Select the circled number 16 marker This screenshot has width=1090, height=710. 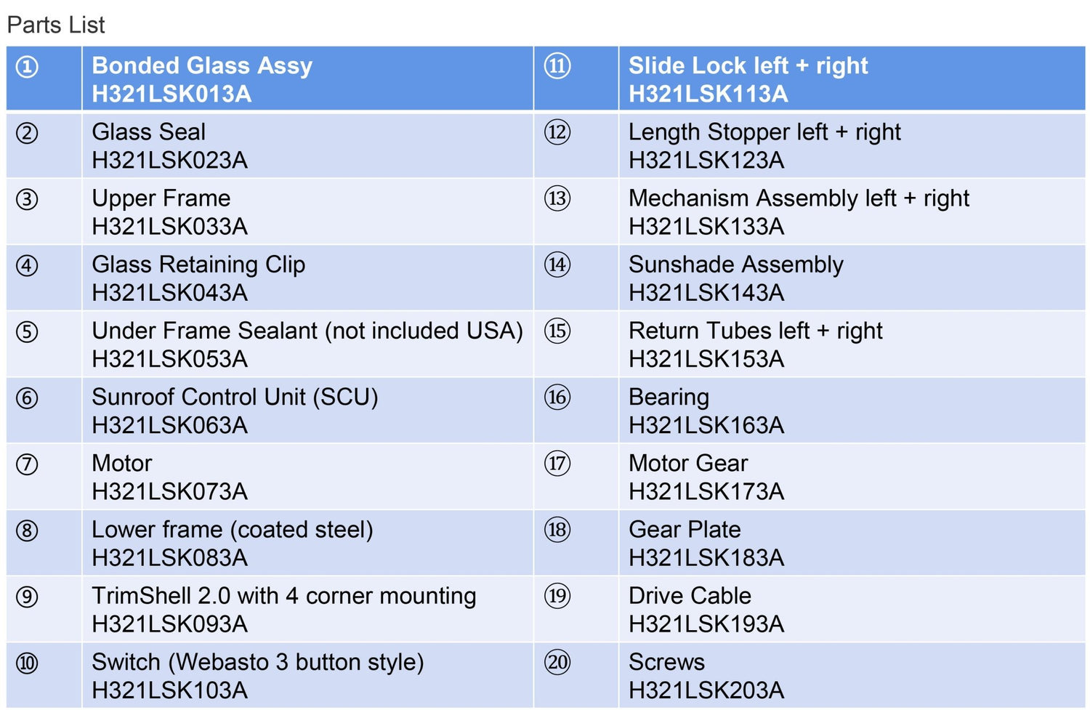[557, 398]
